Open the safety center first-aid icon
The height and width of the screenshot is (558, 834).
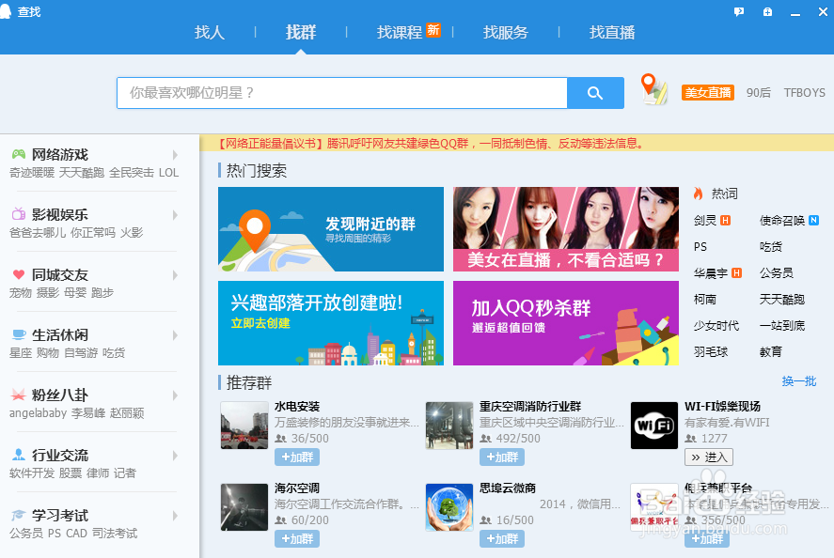[x=766, y=10]
